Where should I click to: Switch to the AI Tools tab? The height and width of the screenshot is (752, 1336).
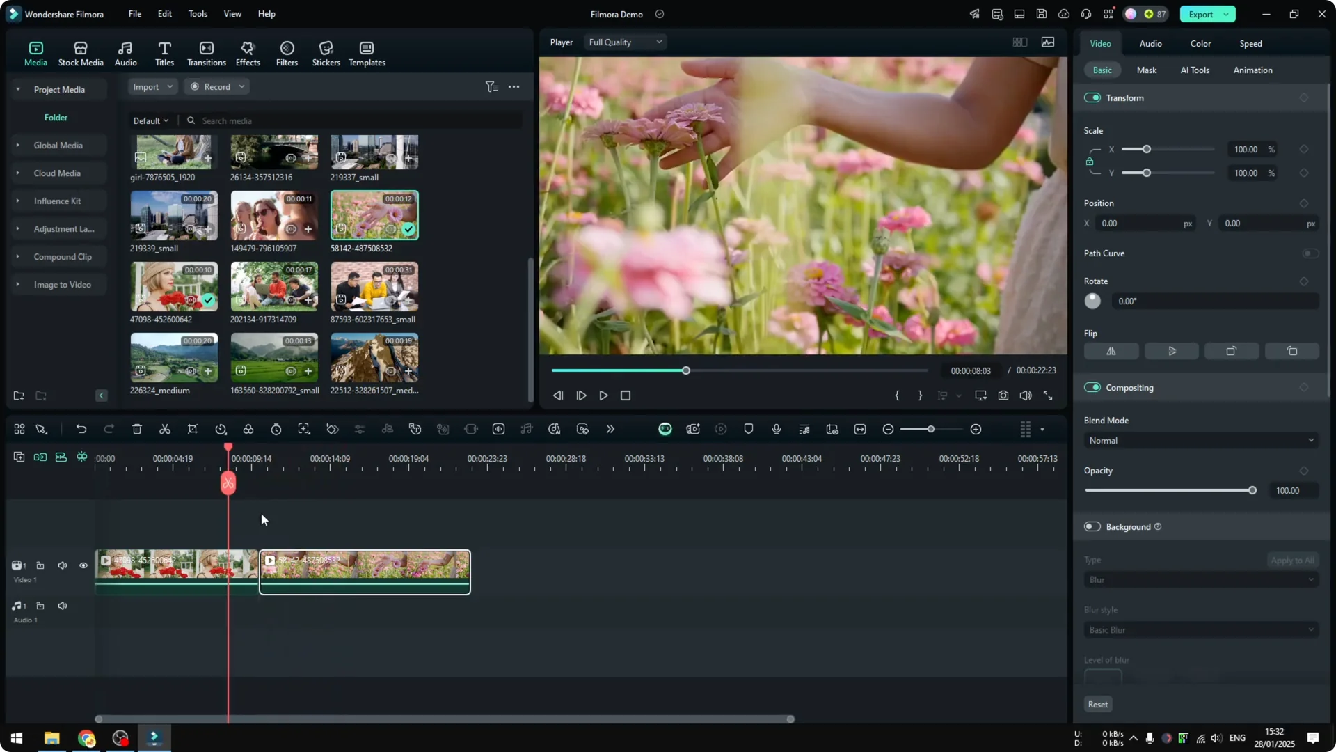pyautogui.click(x=1195, y=70)
